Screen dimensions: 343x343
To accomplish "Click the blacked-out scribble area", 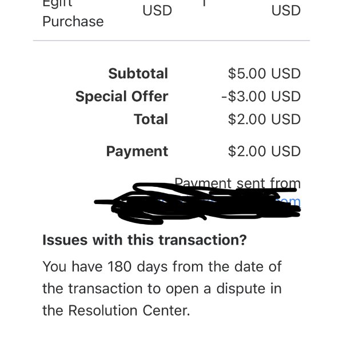I will (197, 204).
